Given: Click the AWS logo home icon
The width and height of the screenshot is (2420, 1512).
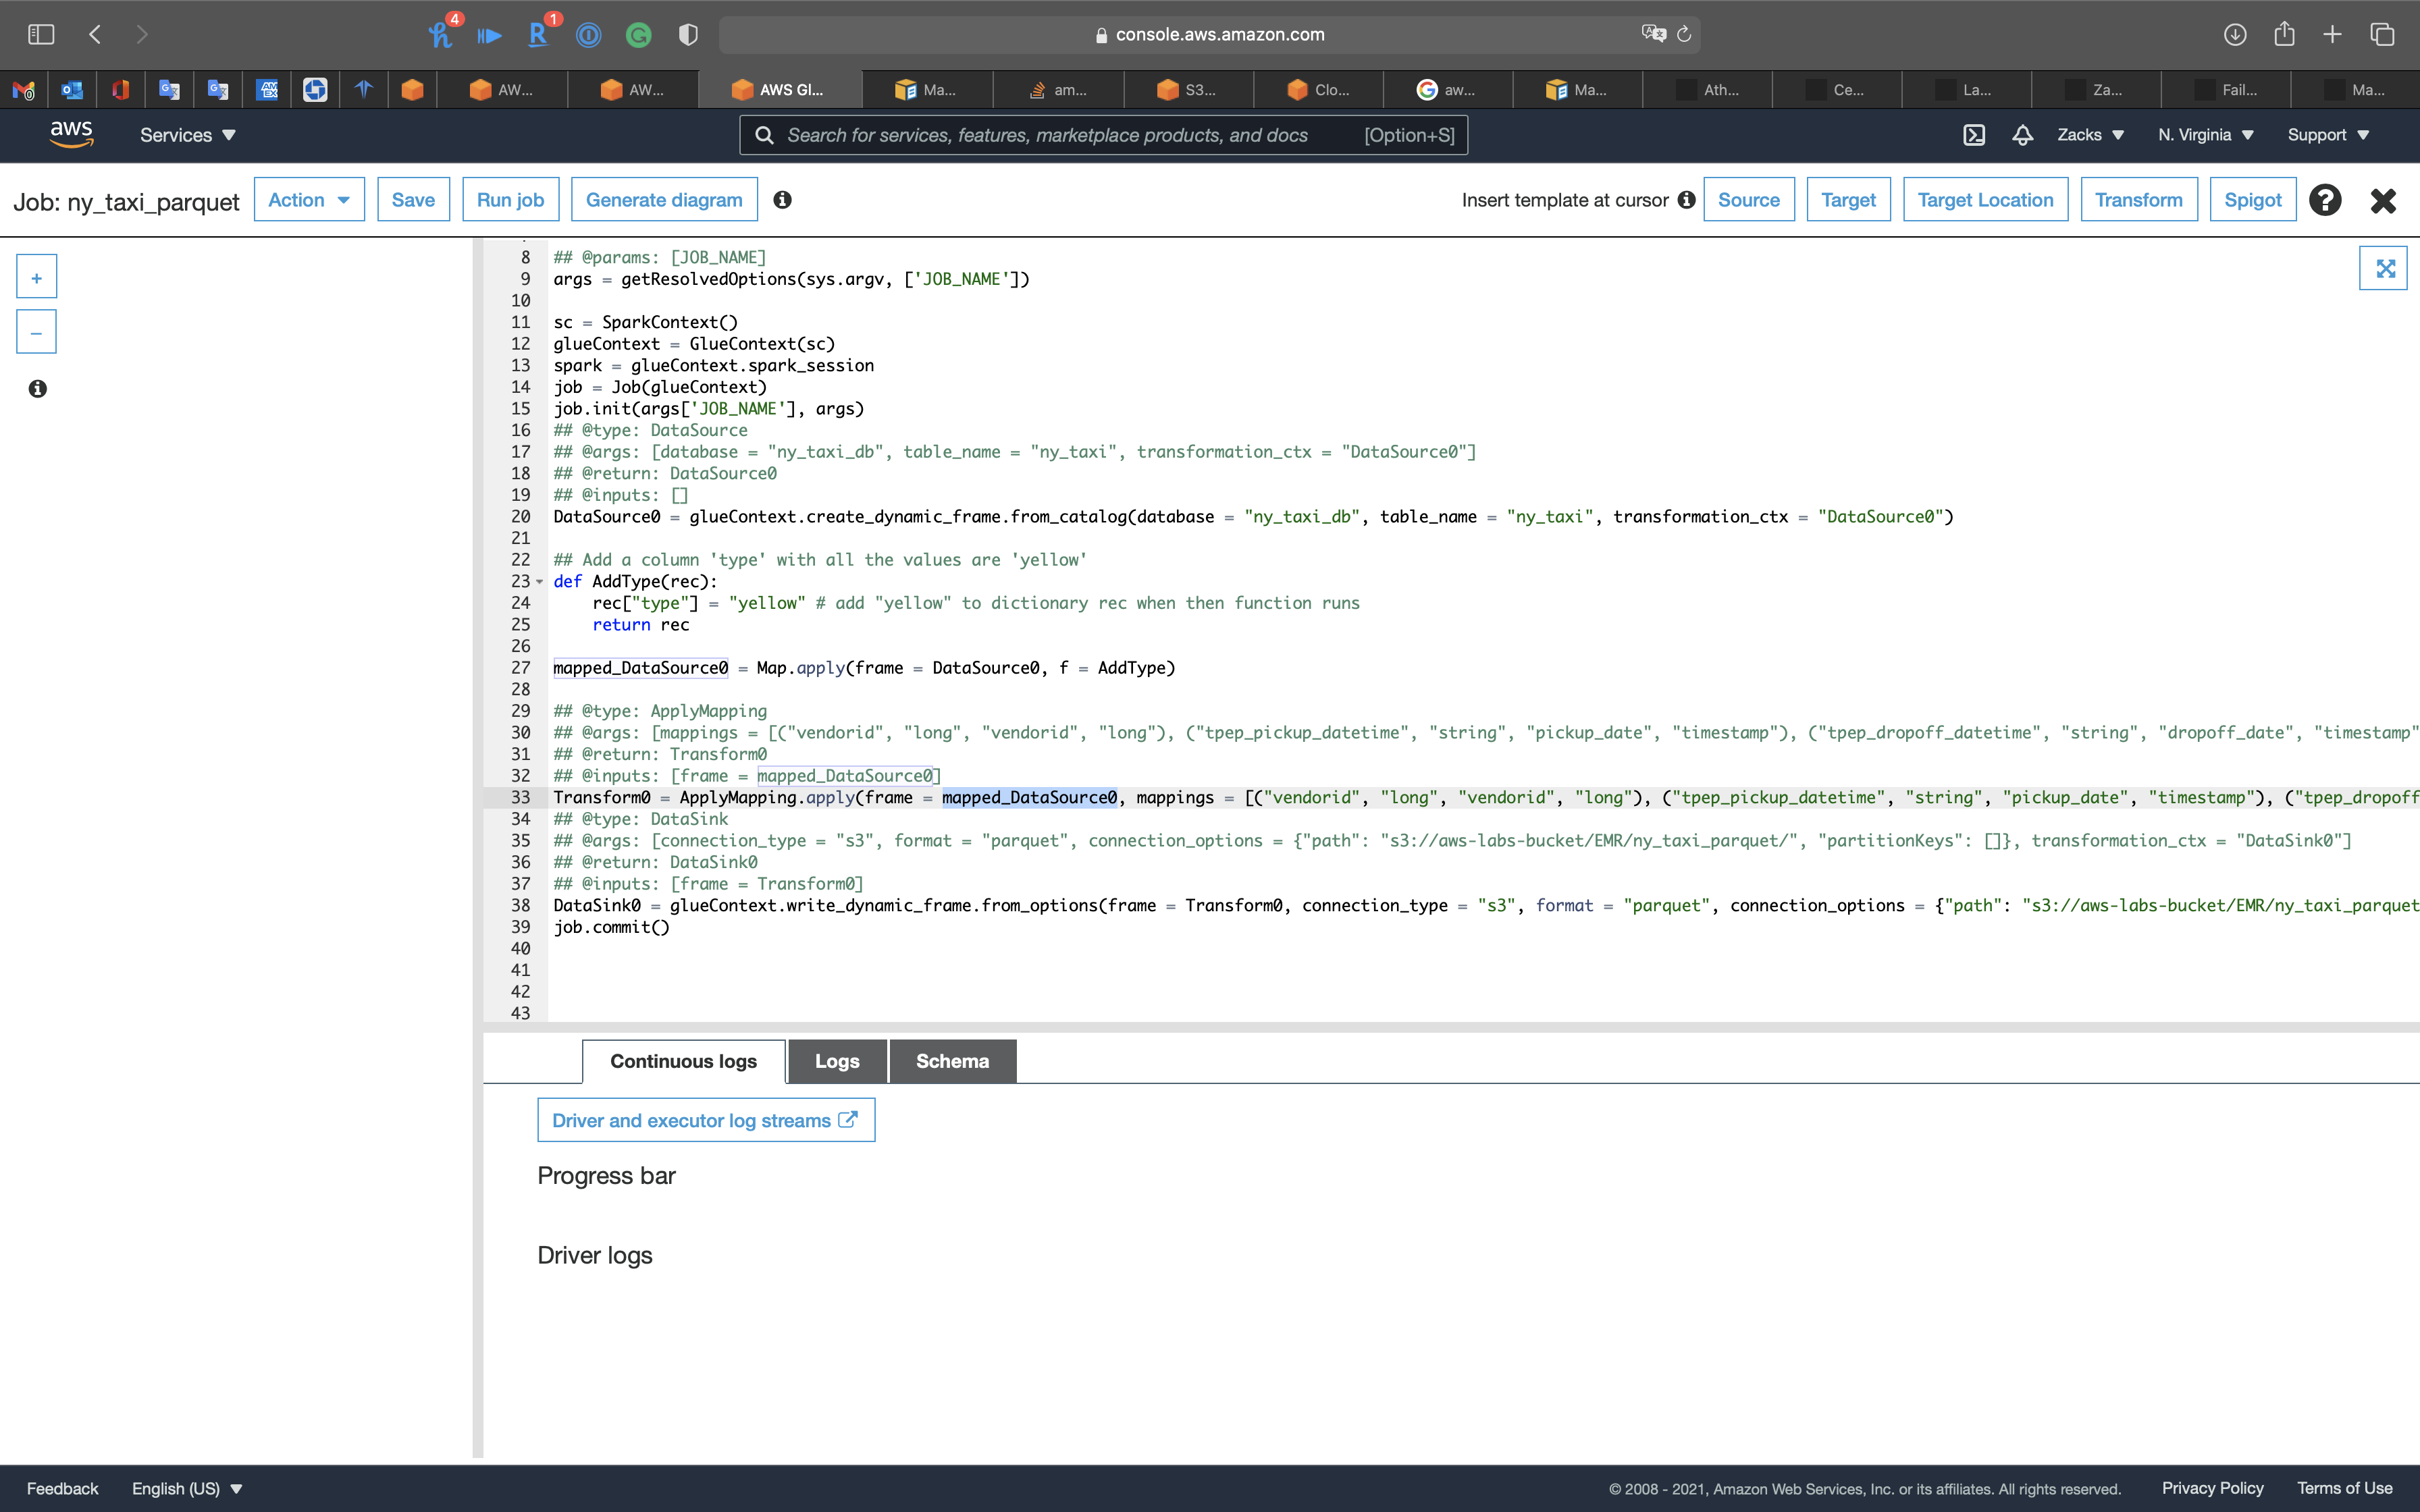Looking at the screenshot, I should pyautogui.click(x=71, y=134).
